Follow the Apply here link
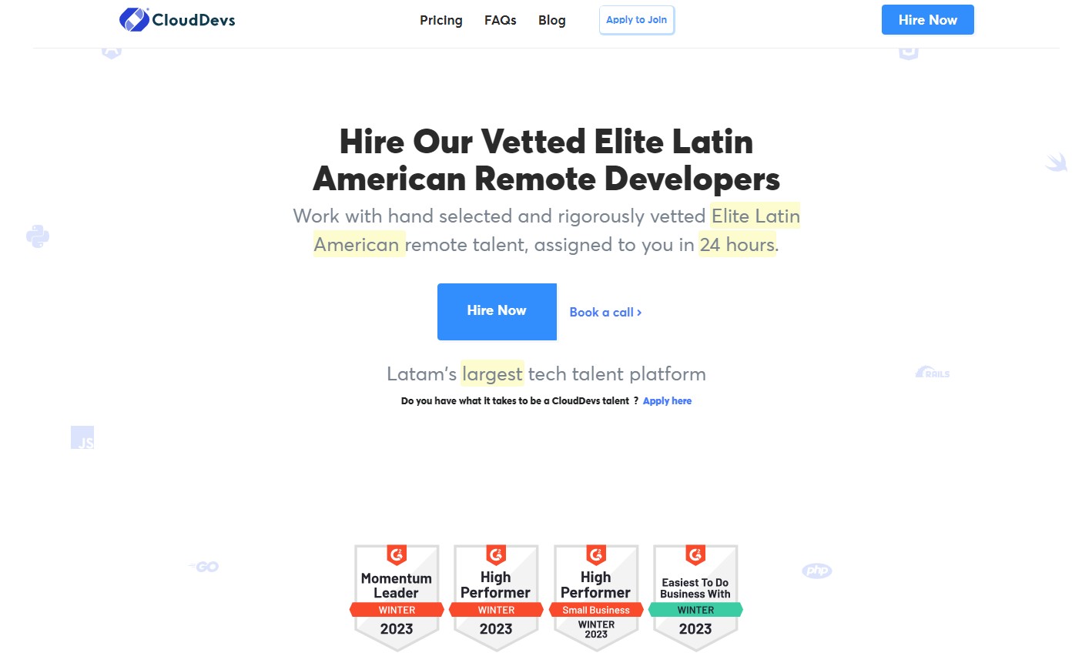This screenshot has height=663, width=1082. pyautogui.click(x=667, y=401)
